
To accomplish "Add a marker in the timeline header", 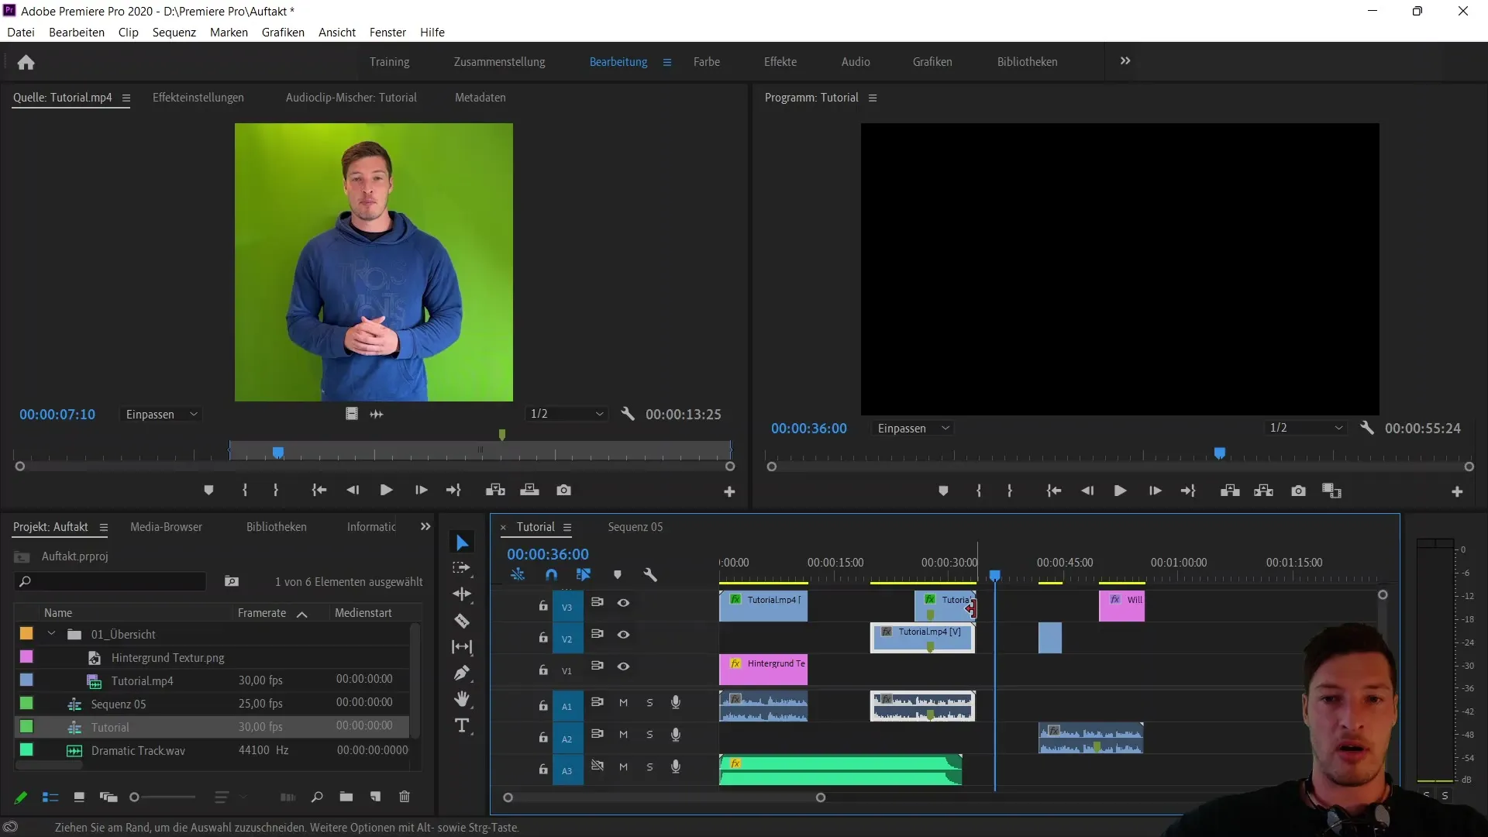I will 618,574.
